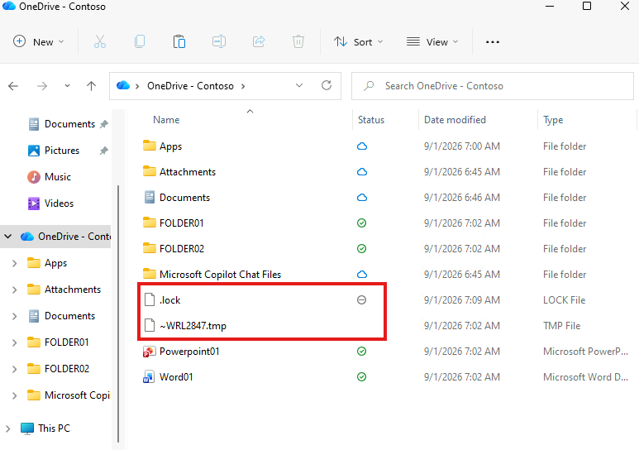Sort by the Name column header

[x=166, y=120]
